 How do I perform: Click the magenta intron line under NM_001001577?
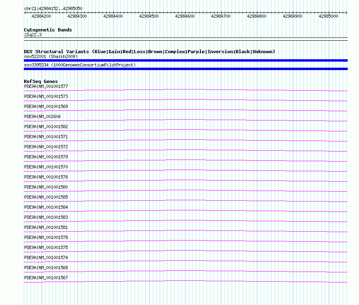[x=186, y=89]
